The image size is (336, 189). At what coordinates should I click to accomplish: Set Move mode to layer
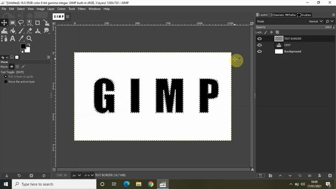coord(12,67)
